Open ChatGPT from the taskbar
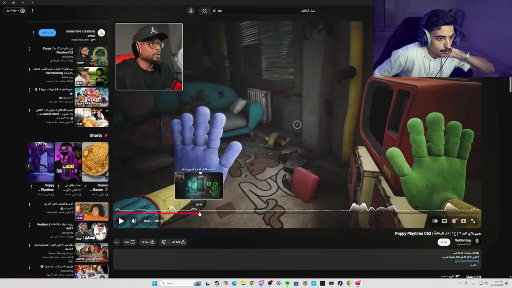Image resolution: width=512 pixels, height=288 pixels. tap(305, 283)
